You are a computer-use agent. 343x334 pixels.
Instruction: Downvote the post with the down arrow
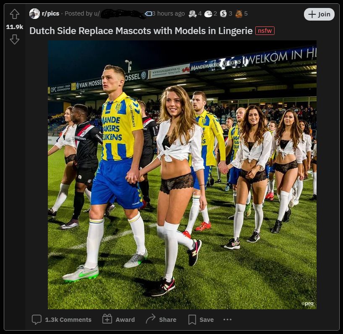click(x=15, y=39)
